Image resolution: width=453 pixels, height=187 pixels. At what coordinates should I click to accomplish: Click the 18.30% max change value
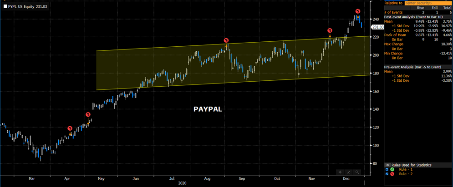(x=446, y=44)
